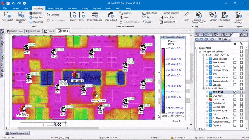Open the Floor 2 document tab
The image size is (249, 140).
[49, 31]
